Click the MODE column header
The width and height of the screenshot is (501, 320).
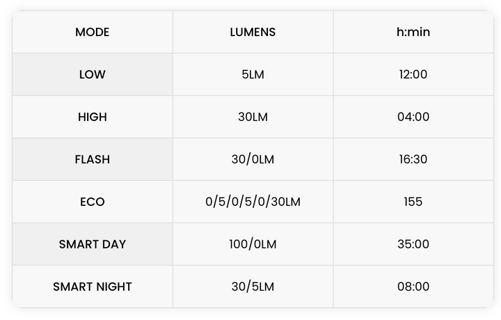click(93, 32)
